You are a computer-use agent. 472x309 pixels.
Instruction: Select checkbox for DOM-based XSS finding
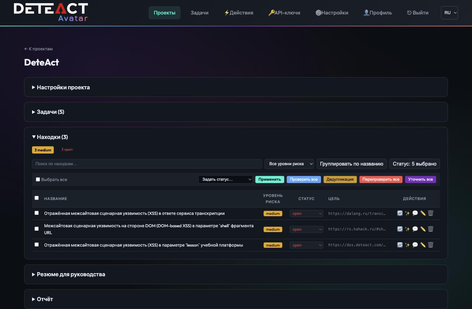point(37,229)
